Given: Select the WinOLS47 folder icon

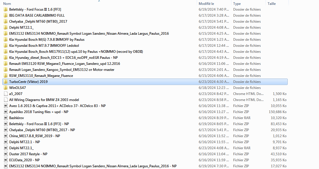Looking at the screenshot, I should 6,88.
